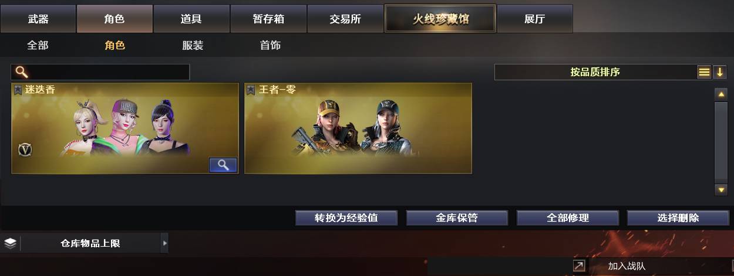Screen dimensions: 734x276
Task: Toggle the star bookmark on 迷迭香
Action: tap(18, 90)
